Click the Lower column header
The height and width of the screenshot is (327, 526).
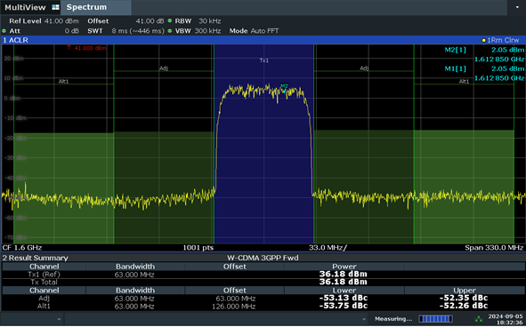click(x=344, y=291)
